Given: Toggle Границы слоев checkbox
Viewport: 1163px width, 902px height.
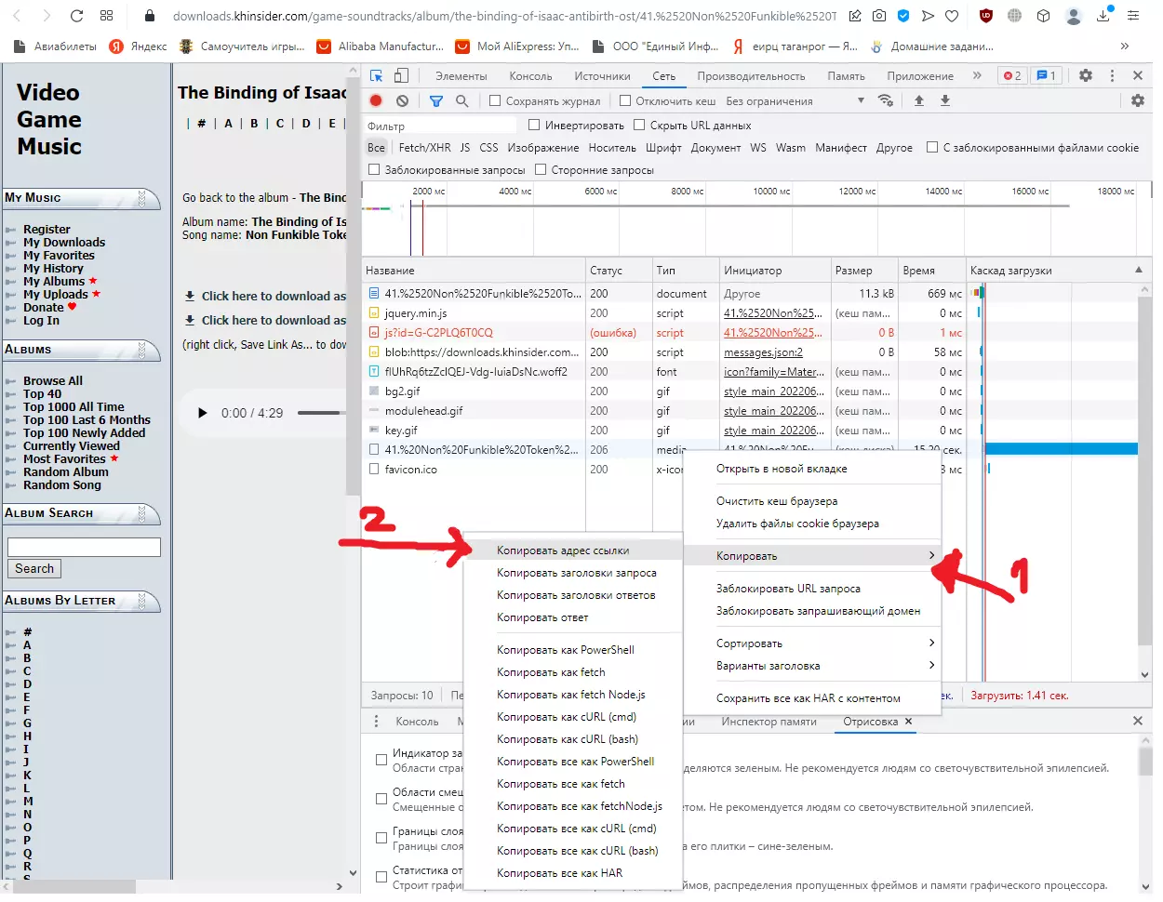Looking at the screenshot, I should 381,838.
